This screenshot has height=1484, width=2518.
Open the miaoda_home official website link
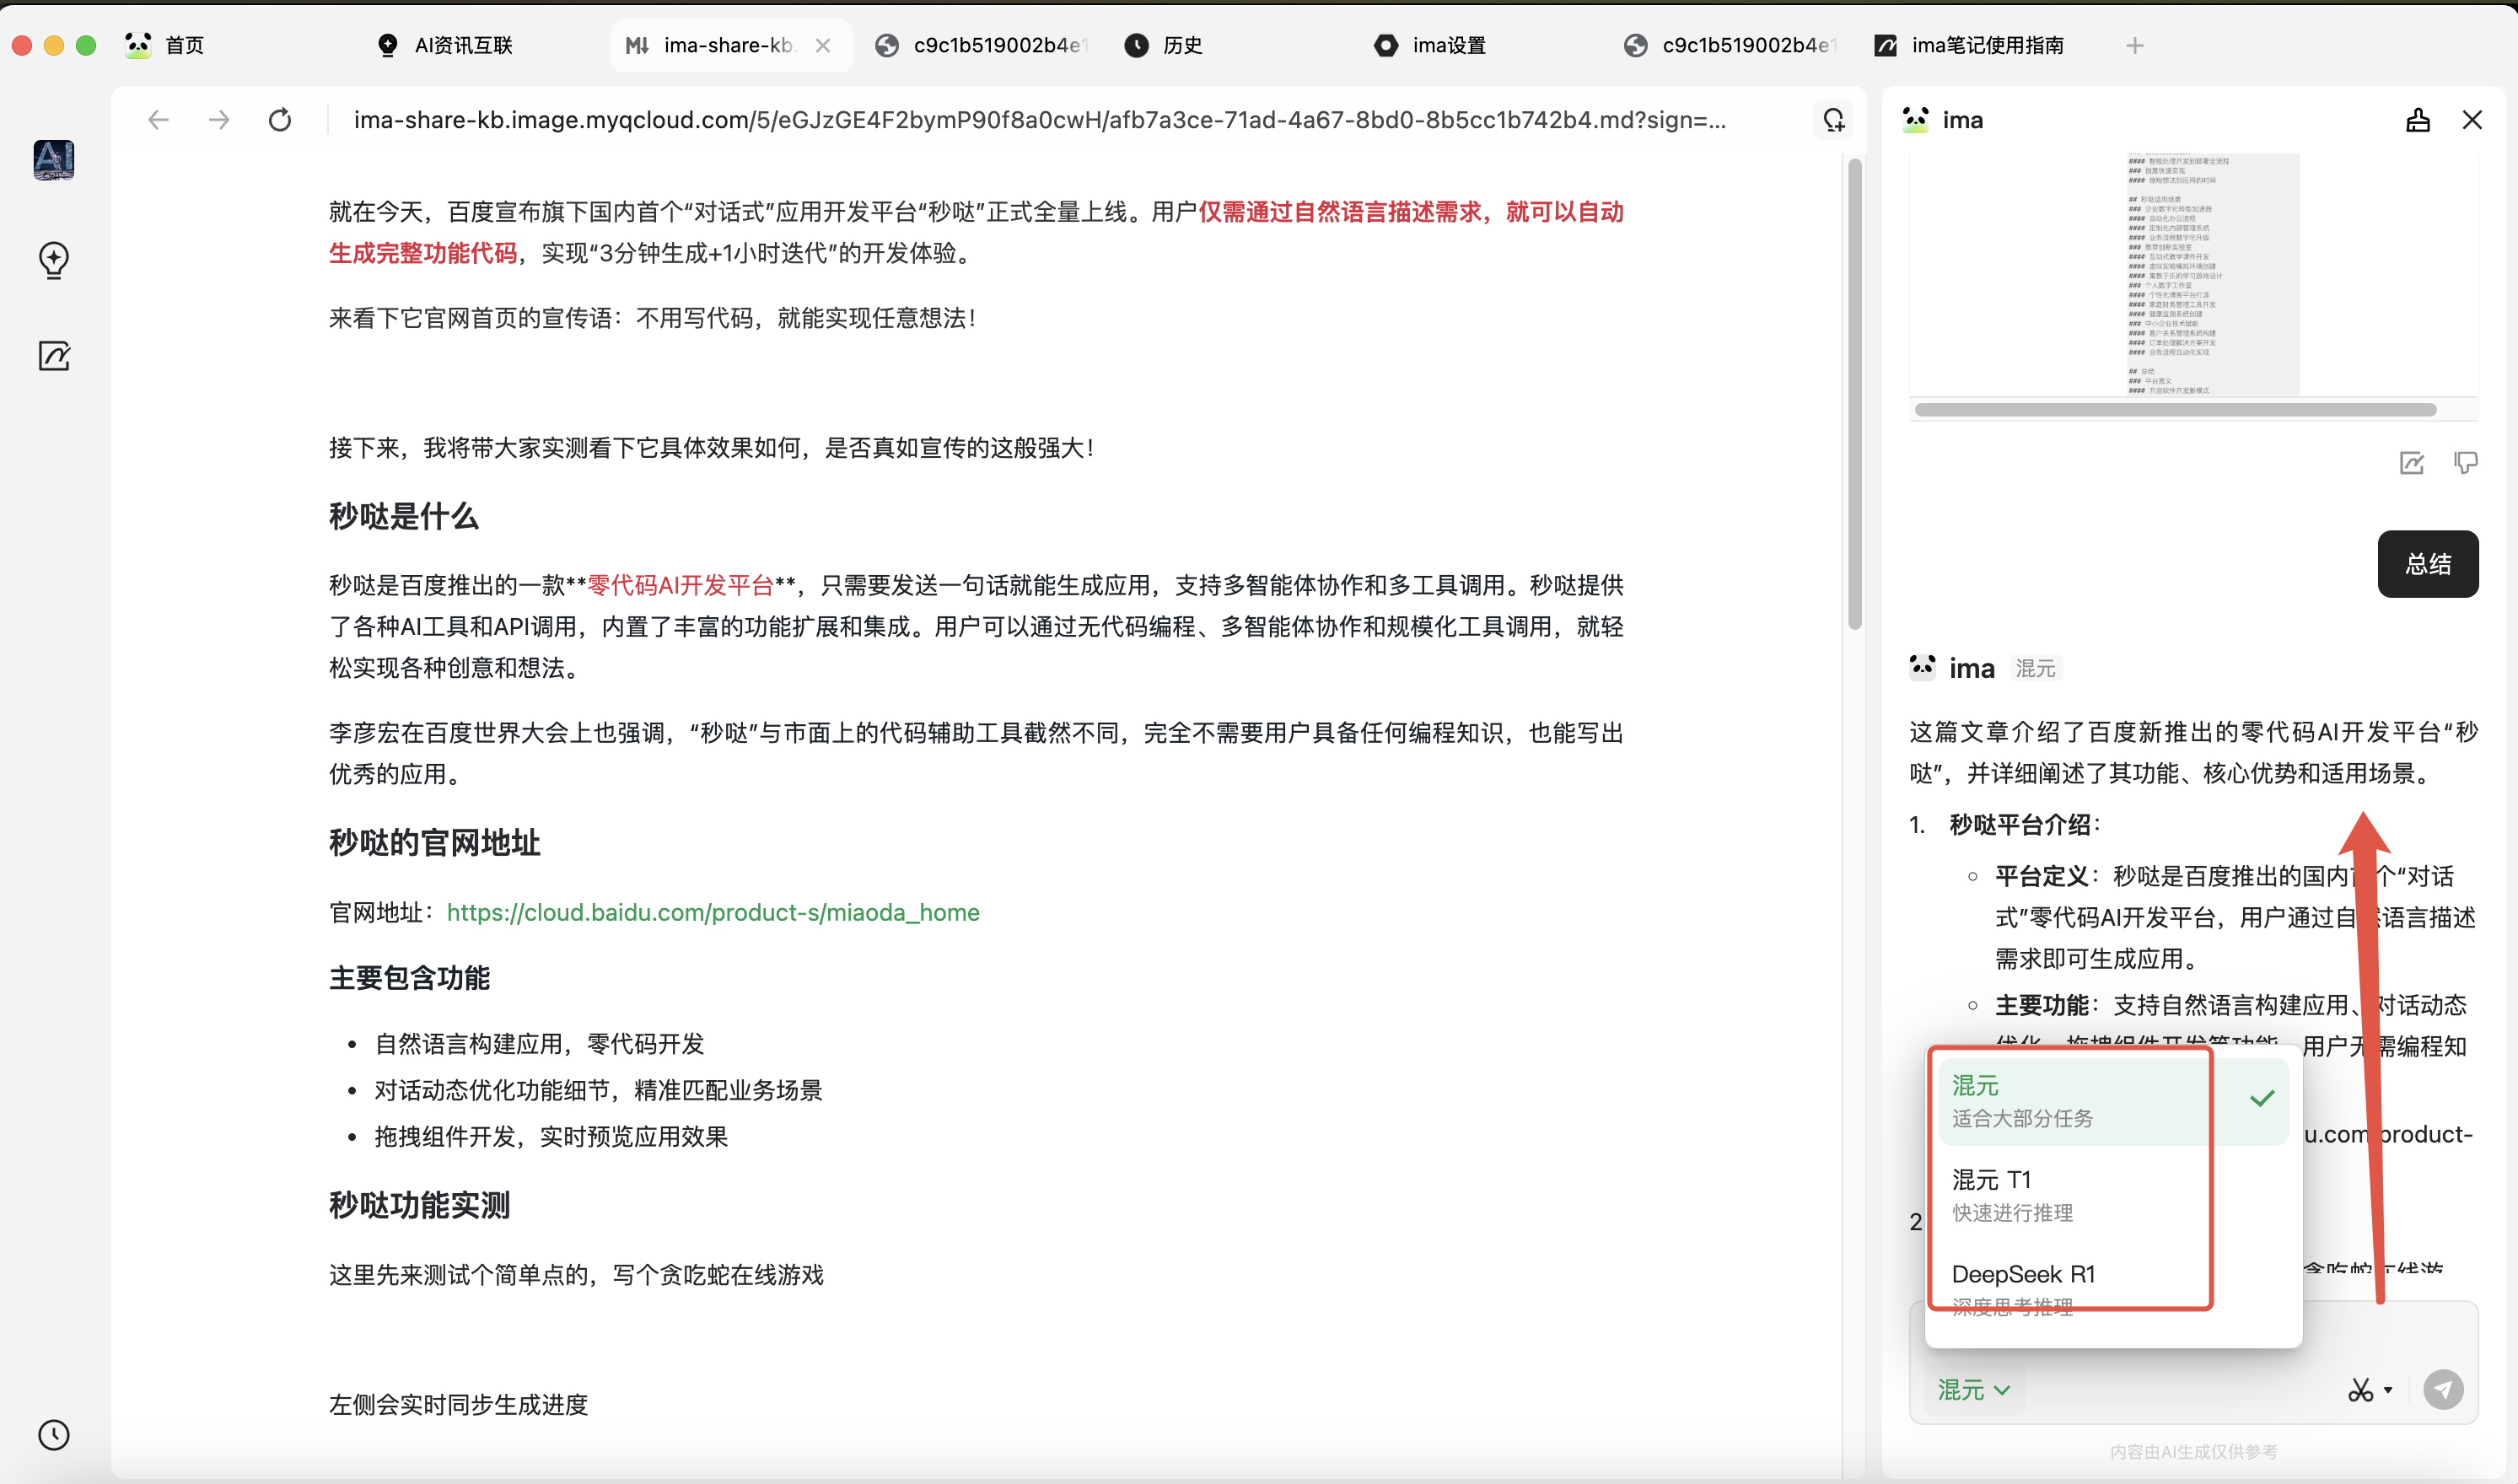point(713,913)
